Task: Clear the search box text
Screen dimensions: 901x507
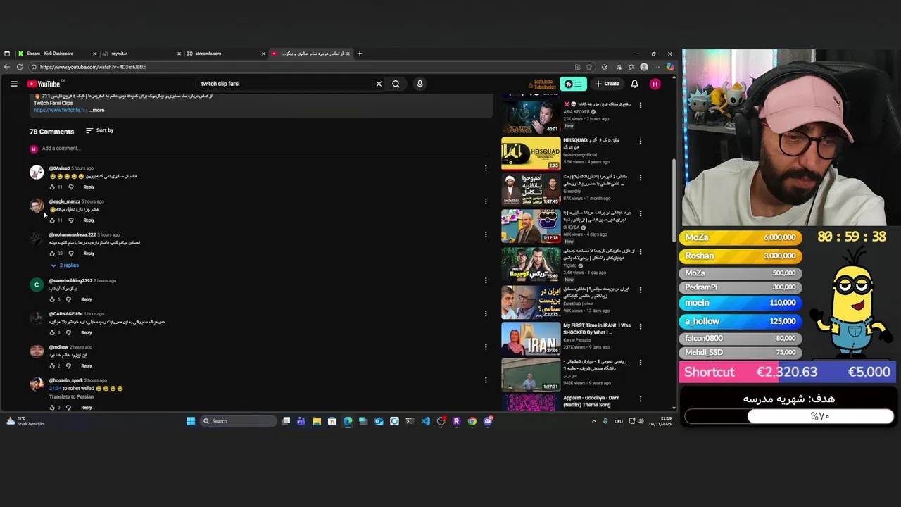Action: 379,84
